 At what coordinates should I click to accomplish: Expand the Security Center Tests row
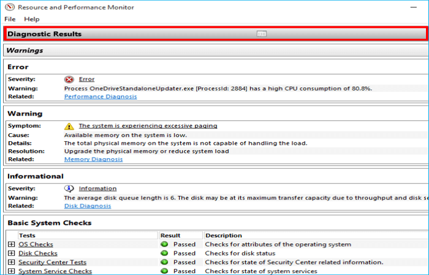(x=11, y=262)
